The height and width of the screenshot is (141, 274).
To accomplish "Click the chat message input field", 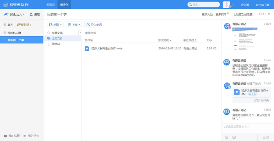I will [x=248, y=128].
